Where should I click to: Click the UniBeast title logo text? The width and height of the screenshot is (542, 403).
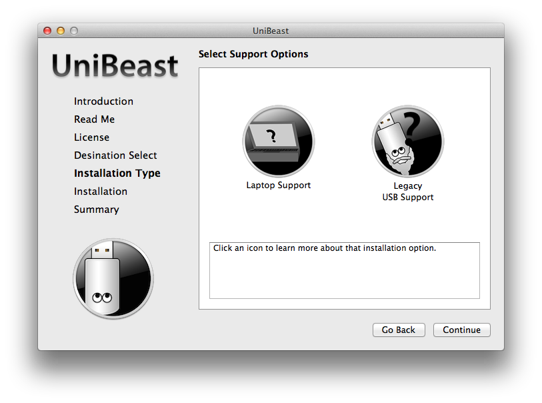(x=115, y=66)
